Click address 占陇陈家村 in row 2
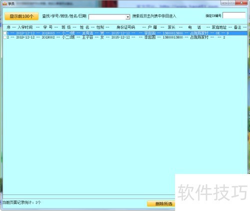This screenshot has height=211, width=250. [x=199, y=37]
